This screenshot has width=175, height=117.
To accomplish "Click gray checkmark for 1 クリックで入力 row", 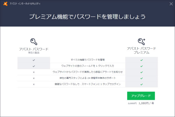I will coord(34,66).
